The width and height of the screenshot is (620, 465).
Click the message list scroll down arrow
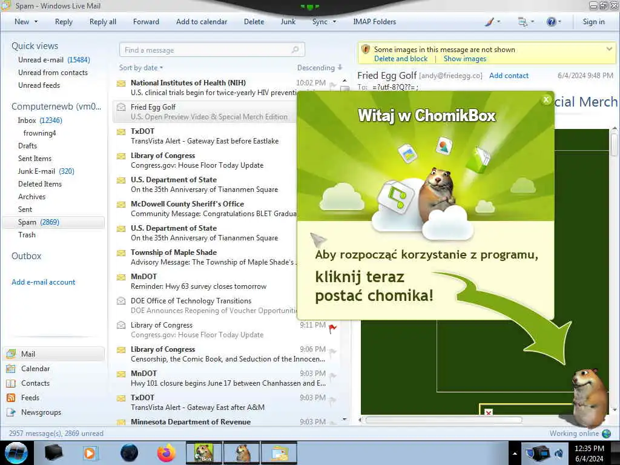tap(345, 419)
